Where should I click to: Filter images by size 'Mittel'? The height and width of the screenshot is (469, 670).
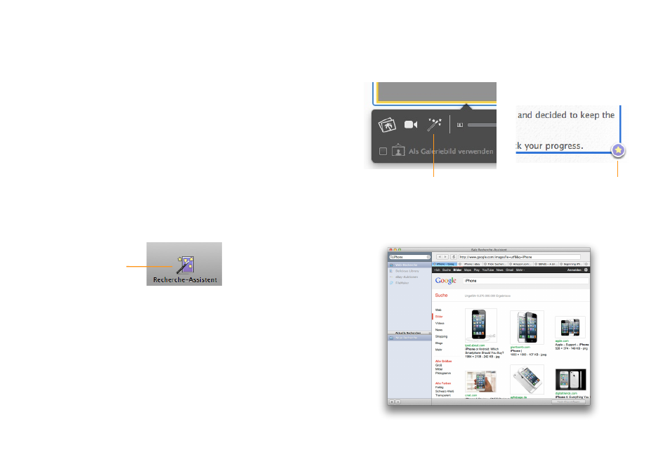(x=439, y=369)
